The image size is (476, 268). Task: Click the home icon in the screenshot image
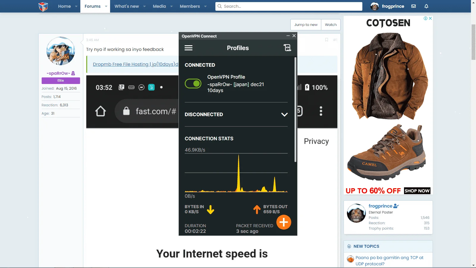click(x=101, y=111)
